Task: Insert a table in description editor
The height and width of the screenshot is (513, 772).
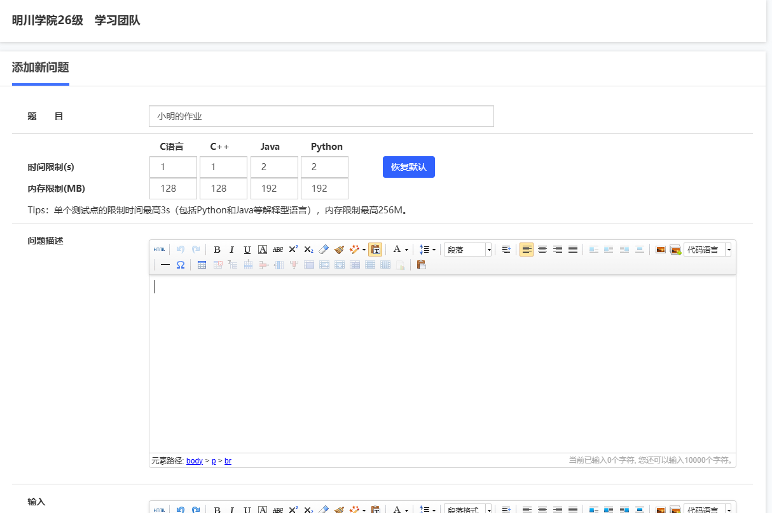Action: point(202,265)
